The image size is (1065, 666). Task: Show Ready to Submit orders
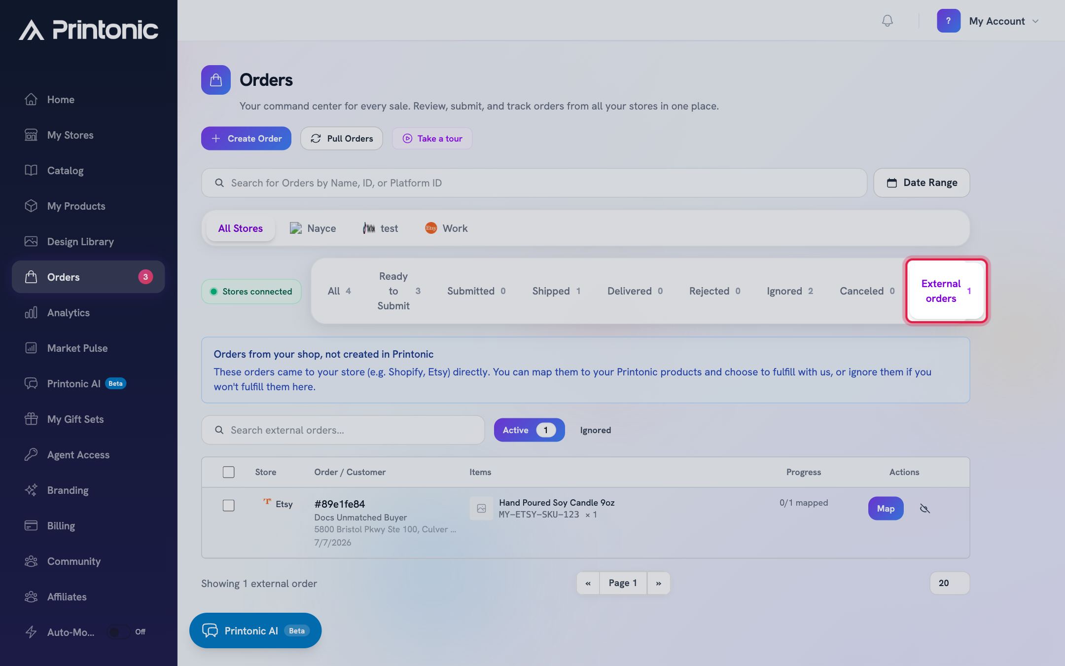pos(399,291)
